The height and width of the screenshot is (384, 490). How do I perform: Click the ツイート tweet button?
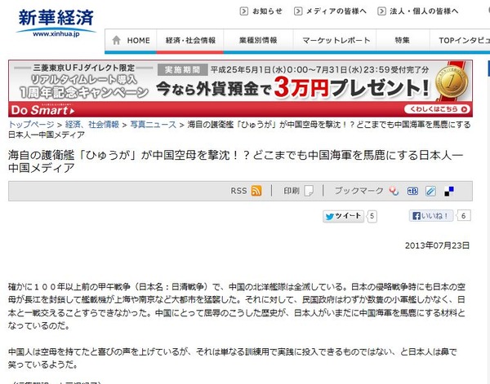(344, 216)
